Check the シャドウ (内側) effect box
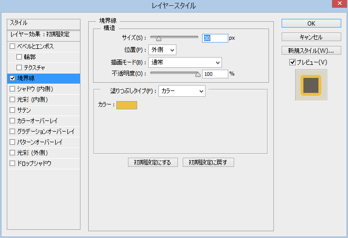348x238 pixels. tap(13, 89)
